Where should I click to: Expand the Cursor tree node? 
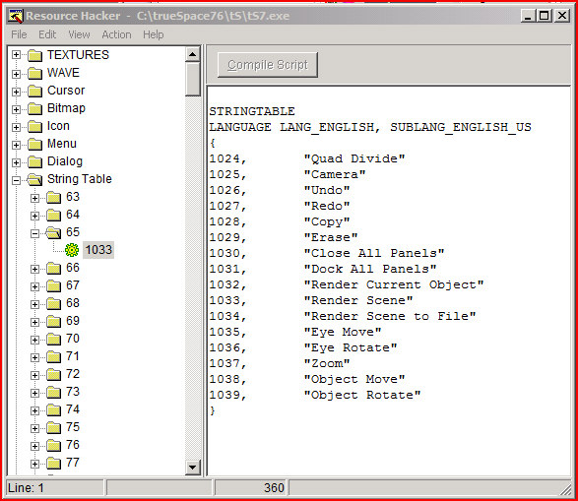[16, 92]
